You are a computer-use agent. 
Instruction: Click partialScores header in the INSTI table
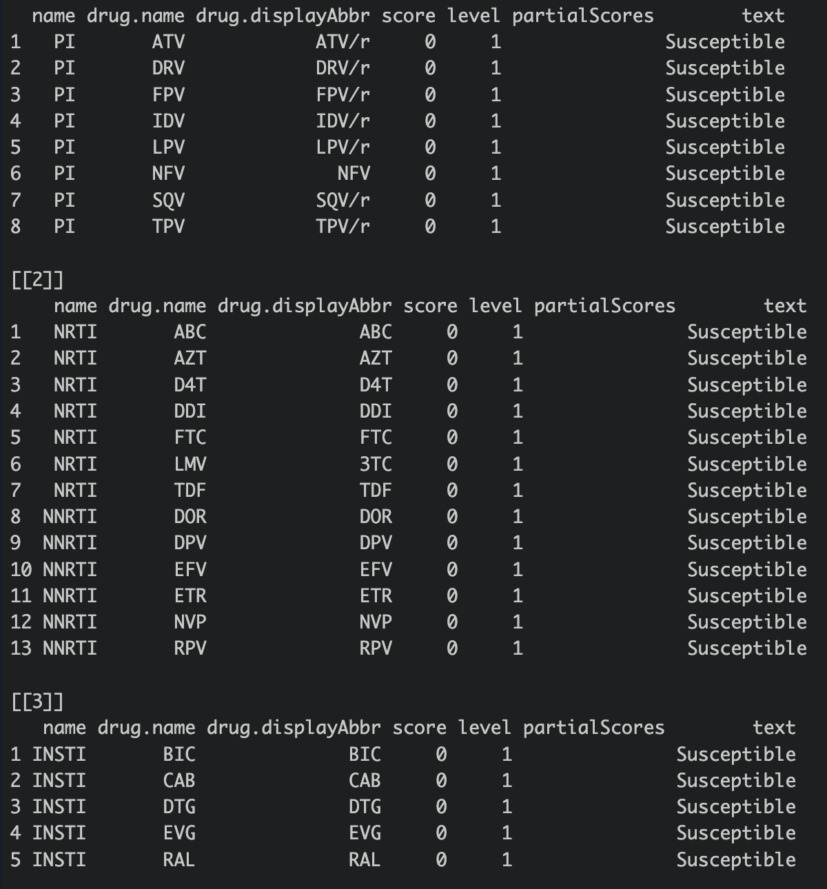click(593, 728)
